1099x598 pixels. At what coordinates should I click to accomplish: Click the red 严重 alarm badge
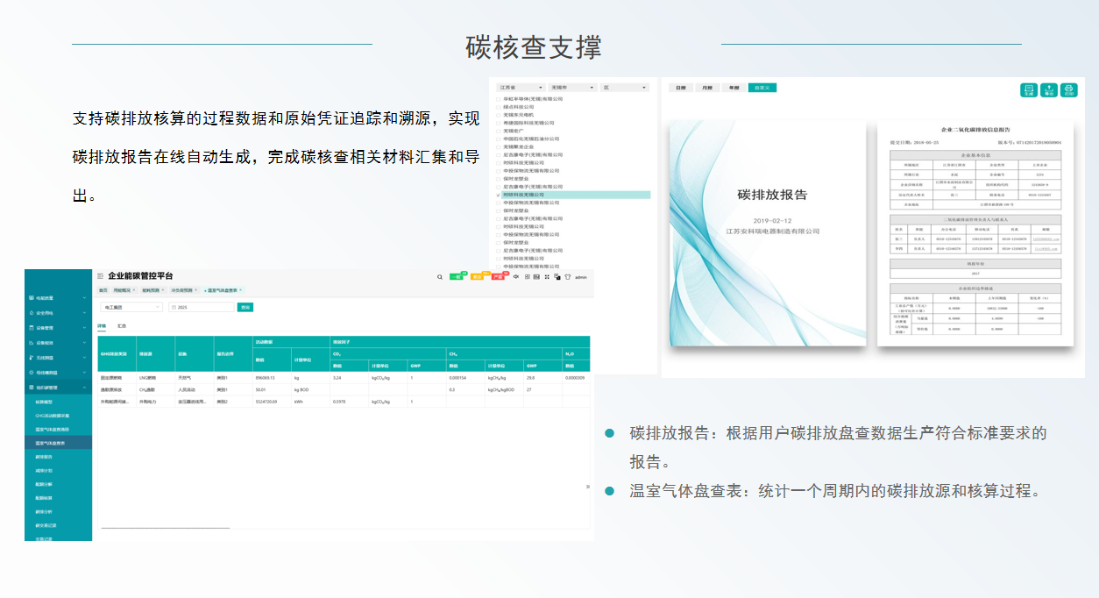point(499,277)
